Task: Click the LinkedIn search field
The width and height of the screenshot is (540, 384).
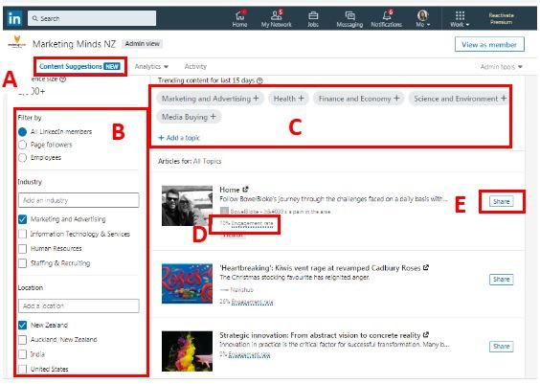Action: (92, 18)
